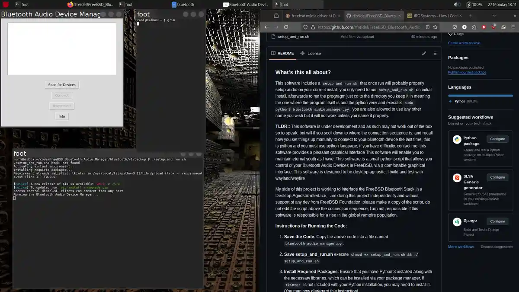Screen dimensions: 519x292
Task: Open the README outline list icon
Action: [434, 53]
